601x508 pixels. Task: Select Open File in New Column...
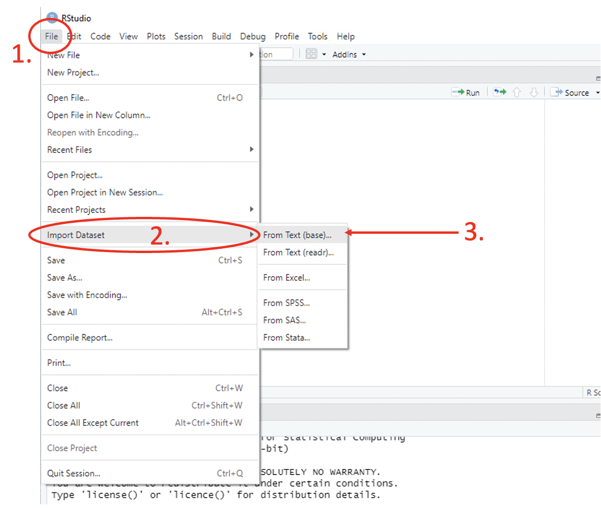[x=150, y=115]
